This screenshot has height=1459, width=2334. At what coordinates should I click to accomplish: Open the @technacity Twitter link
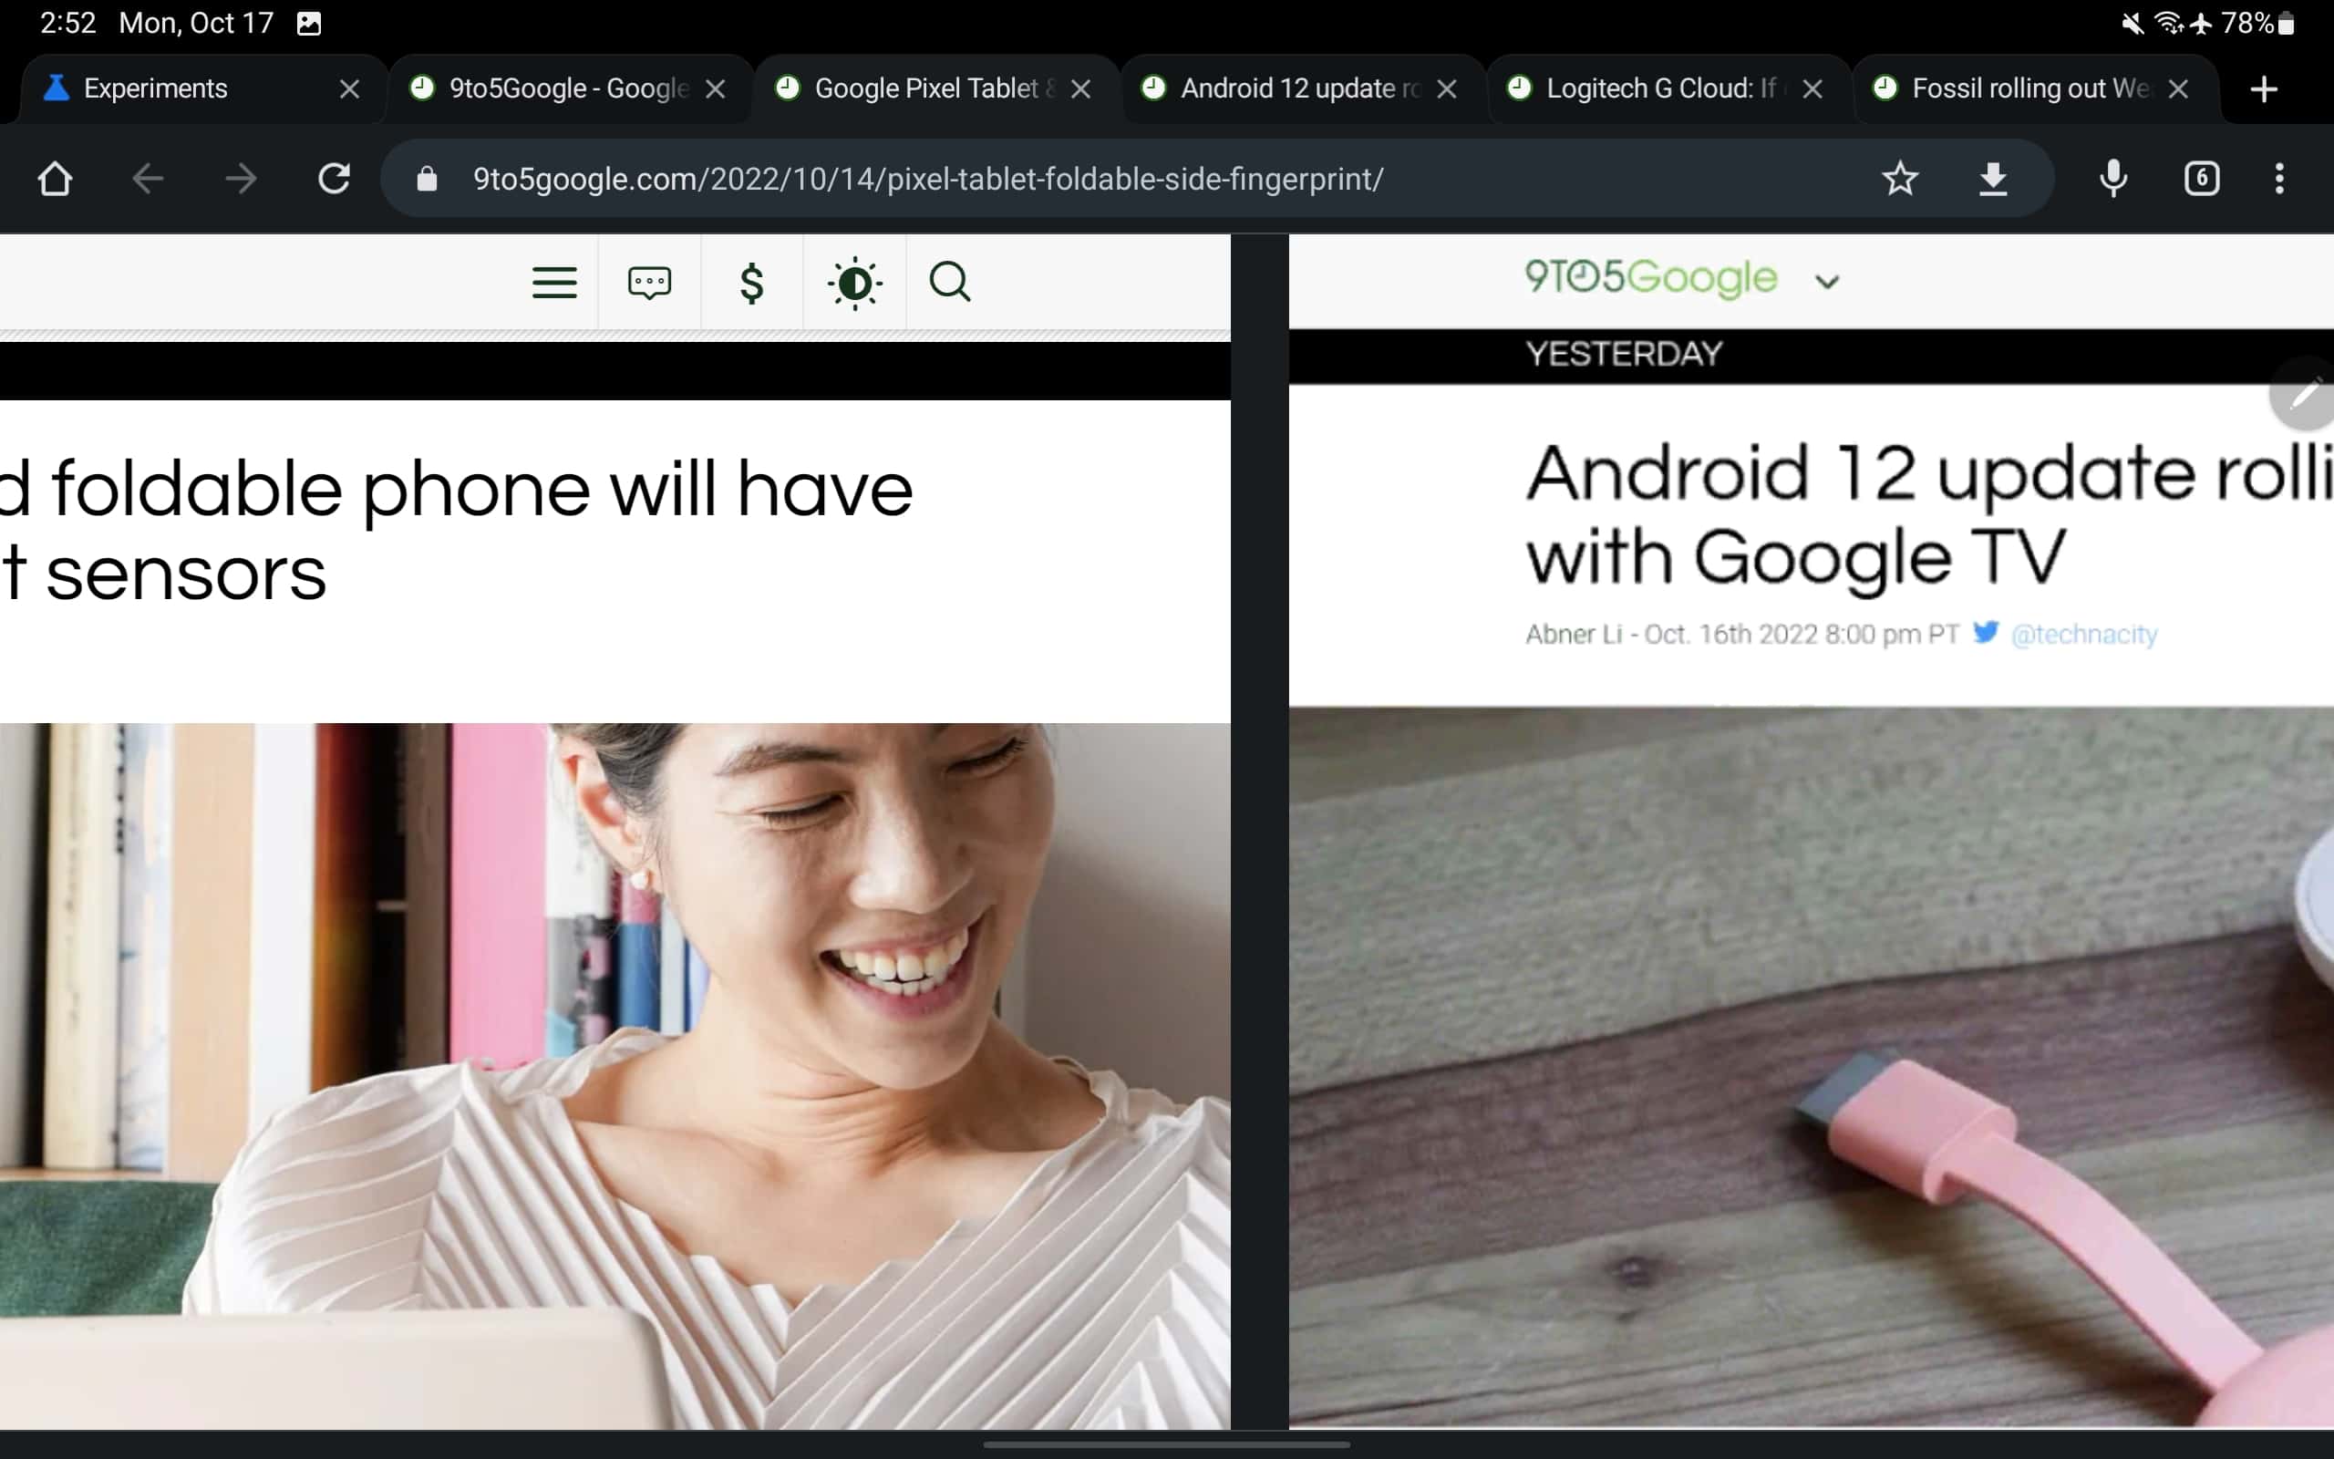click(2083, 634)
